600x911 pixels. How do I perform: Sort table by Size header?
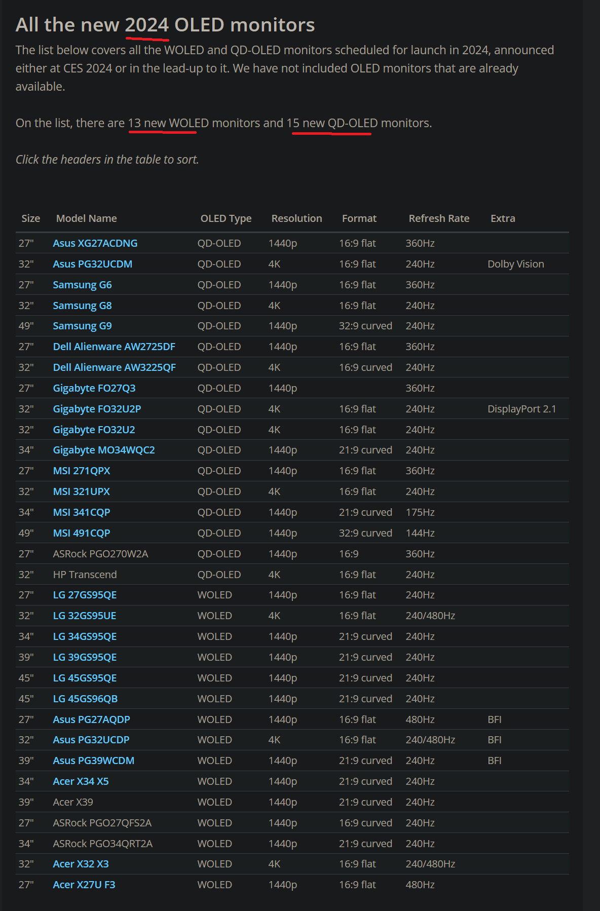click(30, 218)
